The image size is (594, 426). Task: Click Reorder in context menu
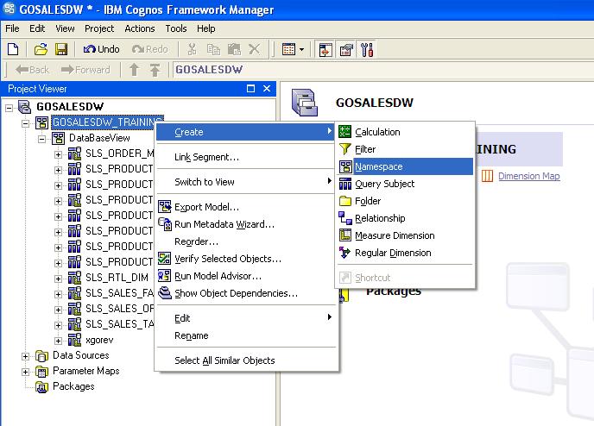[246, 241]
